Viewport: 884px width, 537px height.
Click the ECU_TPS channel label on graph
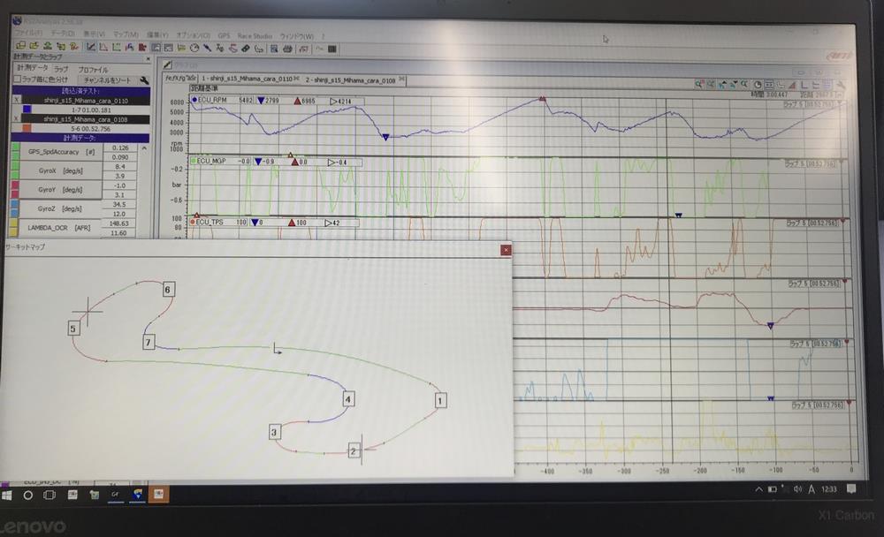(210, 223)
